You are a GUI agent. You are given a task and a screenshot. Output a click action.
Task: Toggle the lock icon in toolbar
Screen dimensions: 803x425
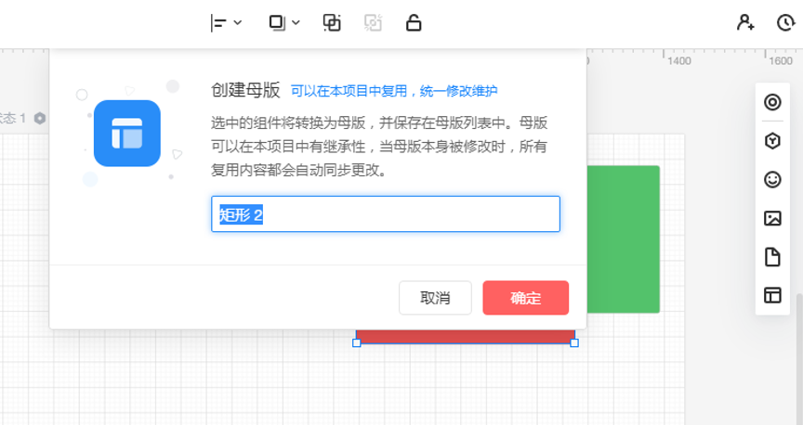[415, 23]
